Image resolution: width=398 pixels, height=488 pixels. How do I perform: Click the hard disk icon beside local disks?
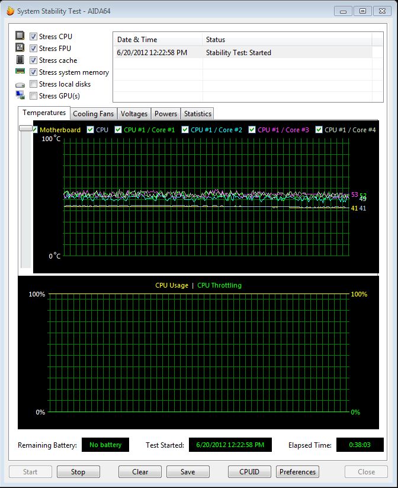pyautogui.click(x=20, y=84)
